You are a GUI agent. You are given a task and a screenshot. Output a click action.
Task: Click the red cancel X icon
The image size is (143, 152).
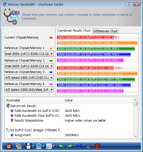[97, 146]
